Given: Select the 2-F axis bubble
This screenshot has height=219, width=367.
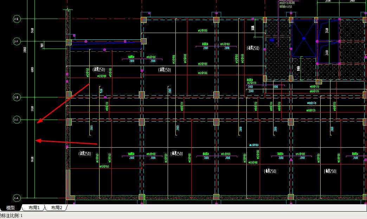Looking at the screenshot, I should point(17,41).
